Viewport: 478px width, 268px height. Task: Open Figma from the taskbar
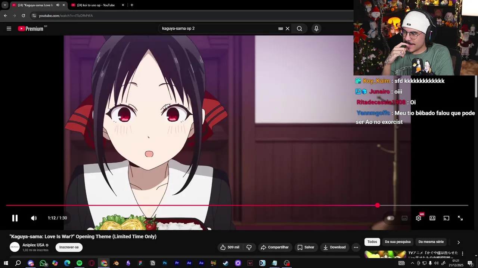point(140,263)
